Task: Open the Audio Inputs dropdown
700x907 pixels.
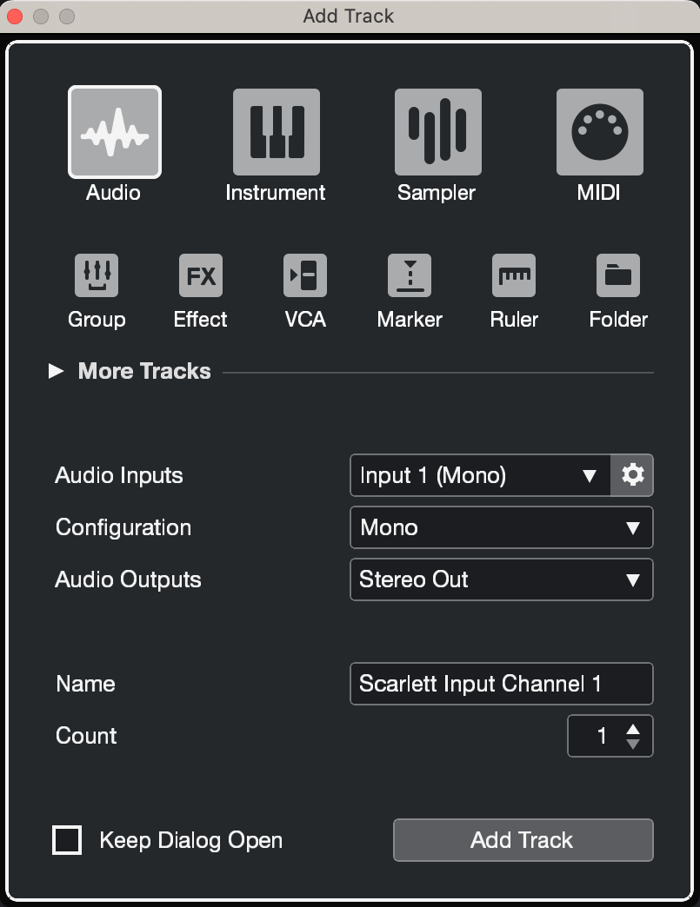Action: 478,475
